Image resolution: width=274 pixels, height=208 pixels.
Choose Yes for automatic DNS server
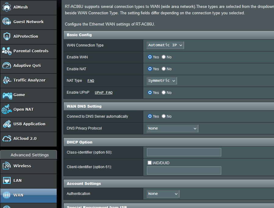click(150, 116)
